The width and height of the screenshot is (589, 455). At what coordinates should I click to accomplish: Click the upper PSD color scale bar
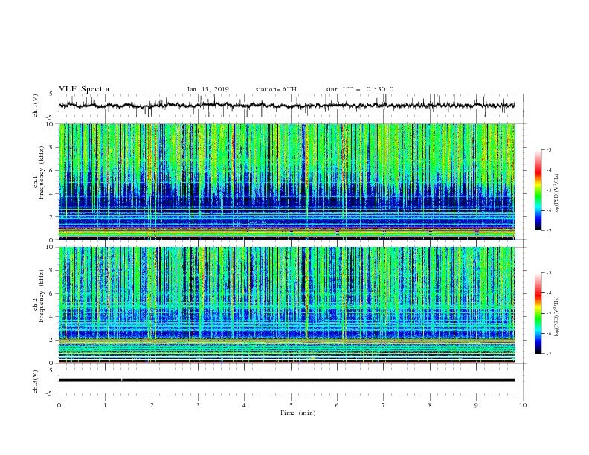pyautogui.click(x=538, y=190)
